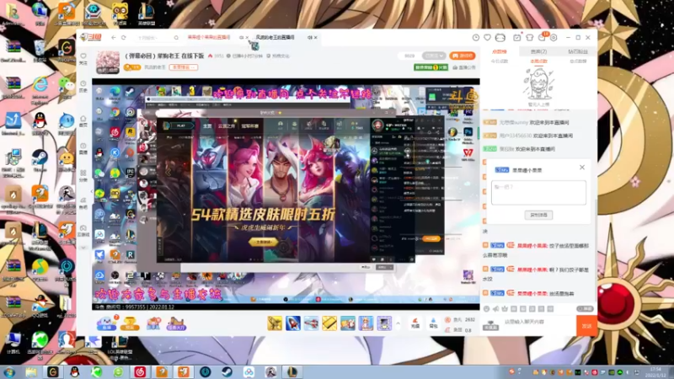Select the first rank tab in right panel
The height and width of the screenshot is (379, 674).
(x=500, y=51)
